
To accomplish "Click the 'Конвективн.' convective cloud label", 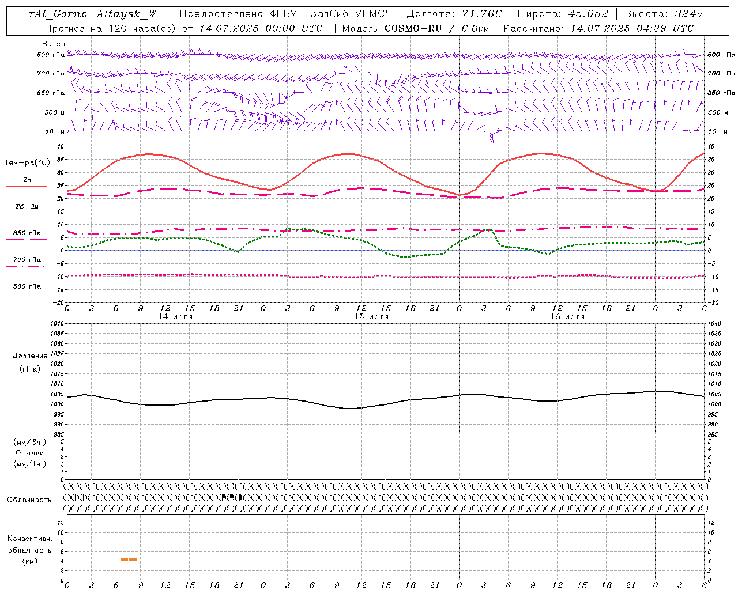I will click(x=30, y=539).
